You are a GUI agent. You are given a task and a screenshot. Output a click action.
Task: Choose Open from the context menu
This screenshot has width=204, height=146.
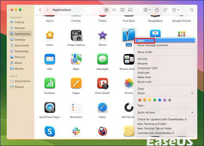coord(141,41)
